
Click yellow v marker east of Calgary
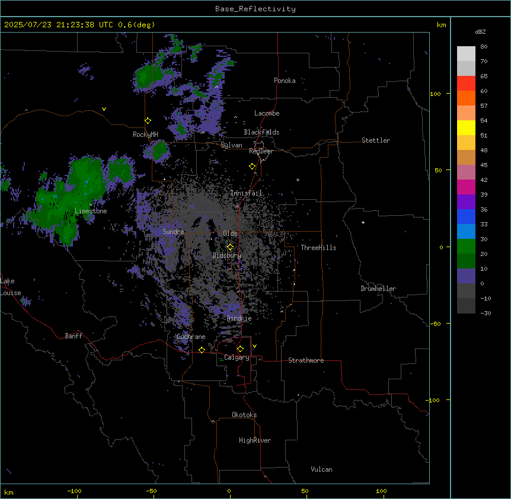click(254, 346)
